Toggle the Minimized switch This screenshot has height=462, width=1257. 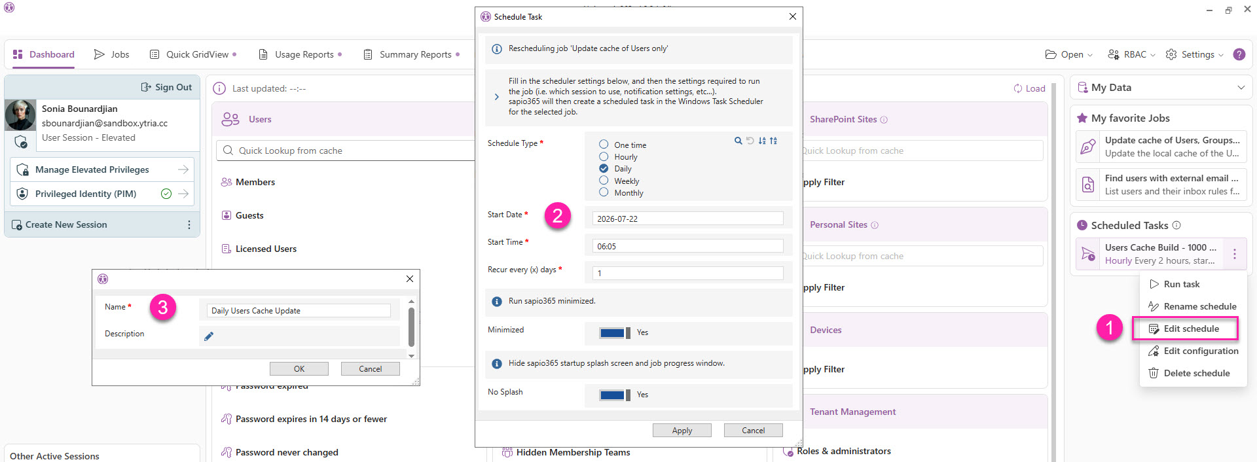(x=615, y=332)
